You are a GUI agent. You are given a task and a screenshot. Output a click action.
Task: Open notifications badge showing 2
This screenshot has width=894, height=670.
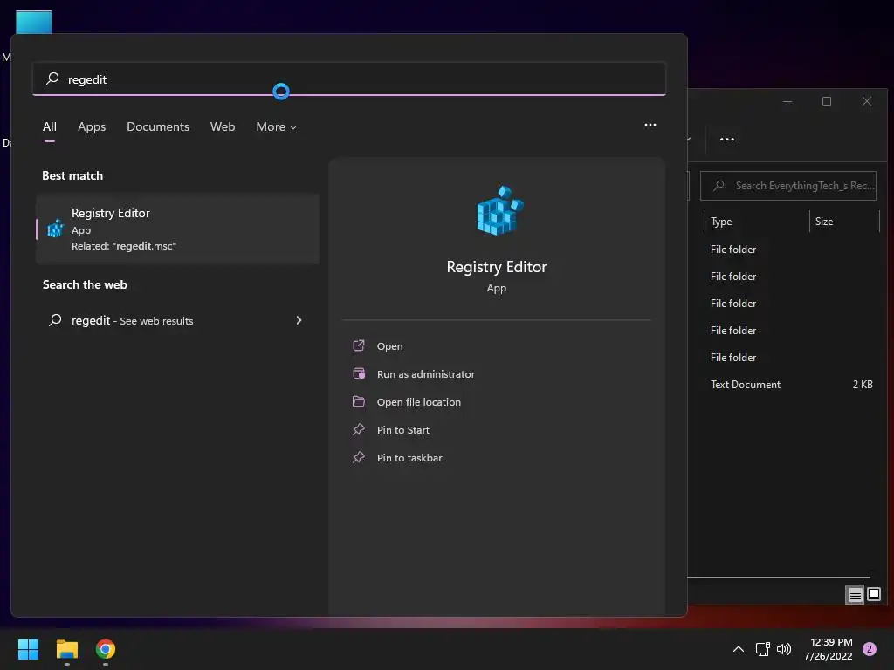click(870, 649)
